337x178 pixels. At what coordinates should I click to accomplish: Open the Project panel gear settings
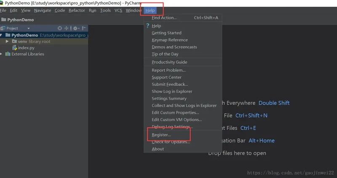75,28
